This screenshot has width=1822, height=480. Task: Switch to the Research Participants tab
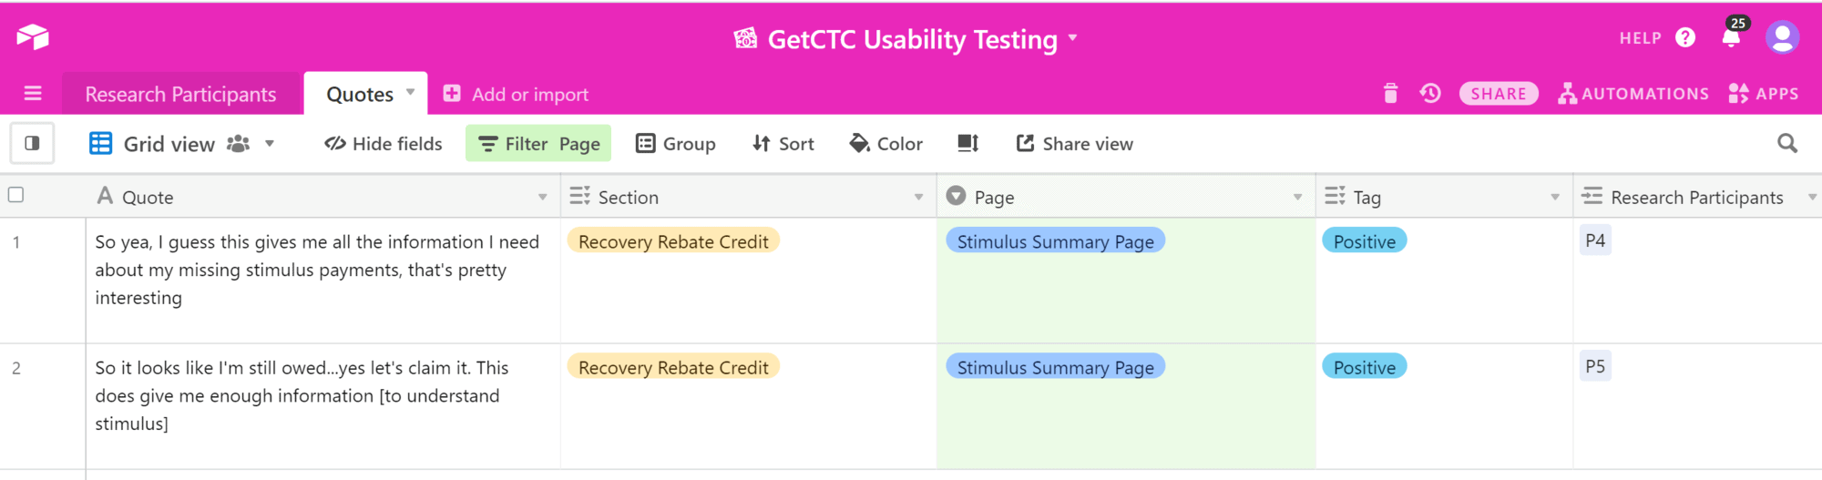pyautogui.click(x=180, y=94)
